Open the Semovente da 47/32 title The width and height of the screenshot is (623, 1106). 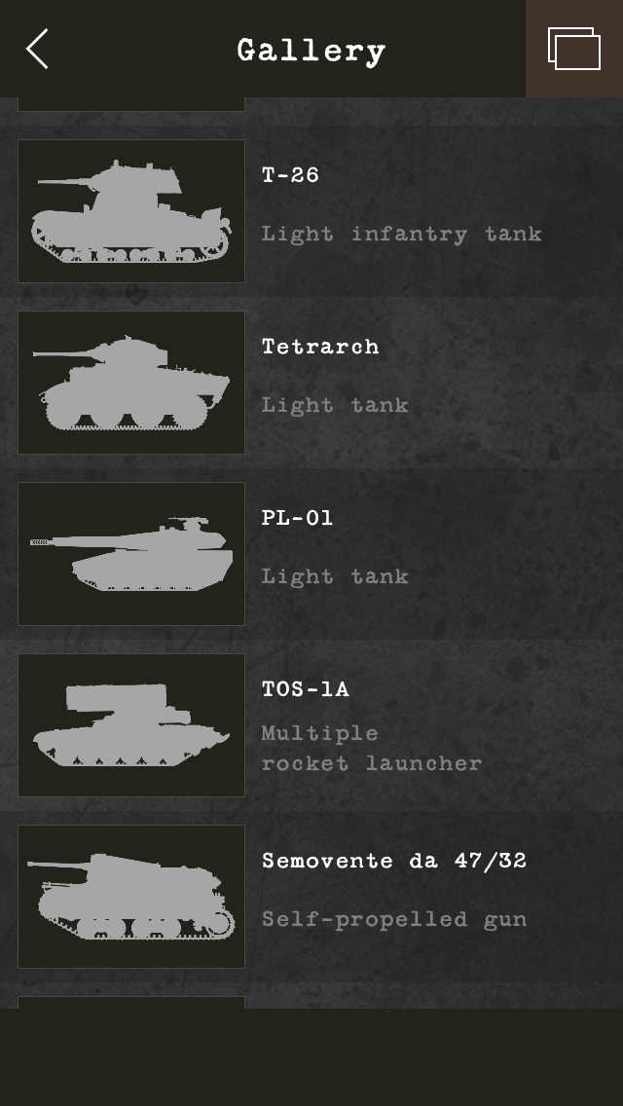394,860
